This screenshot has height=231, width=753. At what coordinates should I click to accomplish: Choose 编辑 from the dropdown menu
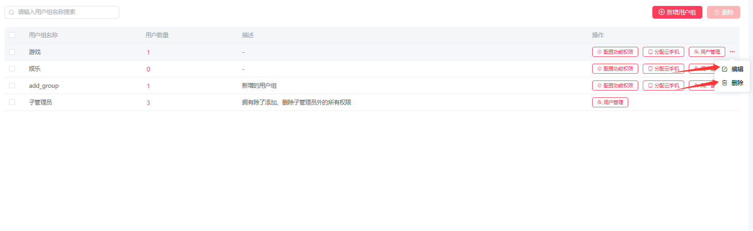[x=733, y=69]
